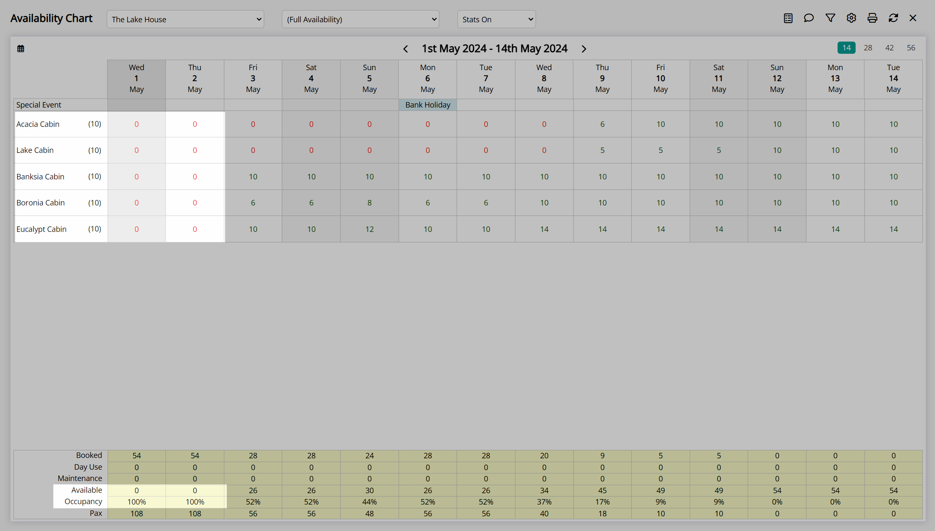Click Pax value 108 for 2 May

coord(195,513)
